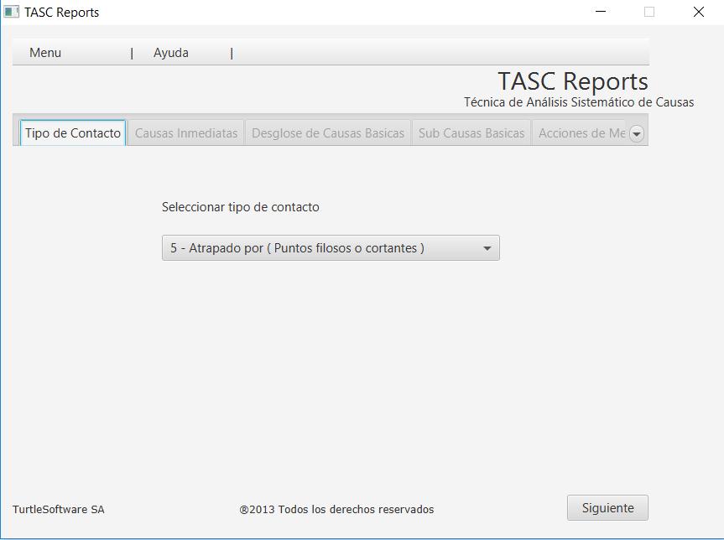Click the TASC Reports window icon
724x540 pixels.
click(x=12, y=12)
